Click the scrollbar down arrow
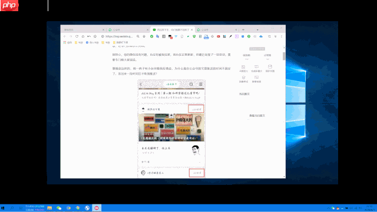 click(x=284, y=177)
